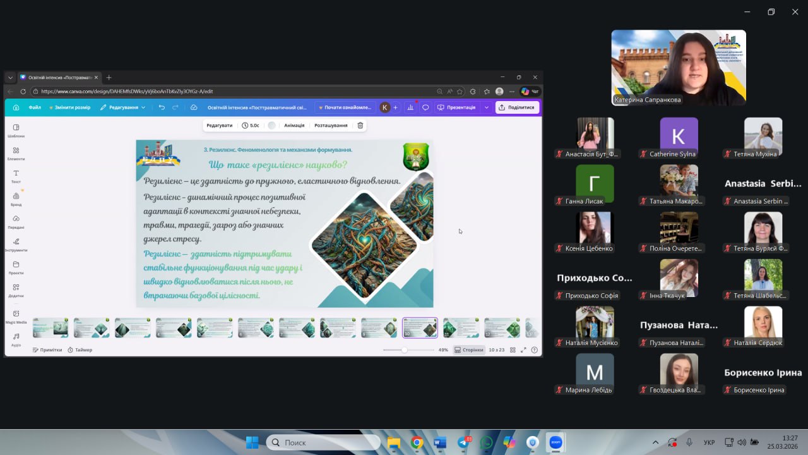Open the File menu

point(35,107)
